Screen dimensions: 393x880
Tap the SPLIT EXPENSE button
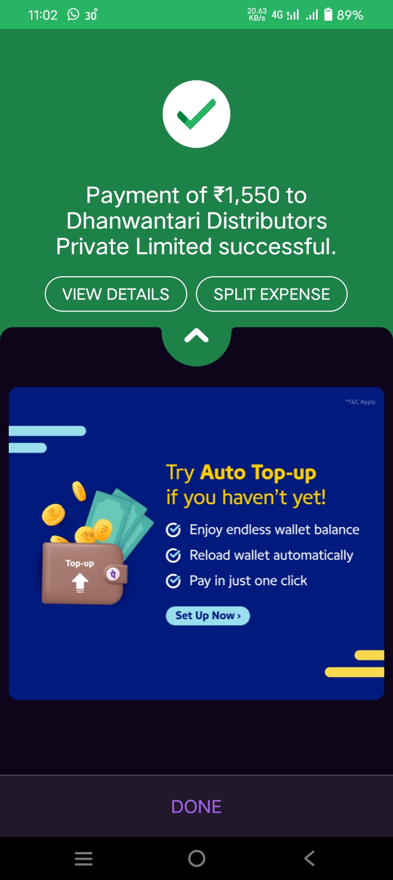tap(272, 294)
